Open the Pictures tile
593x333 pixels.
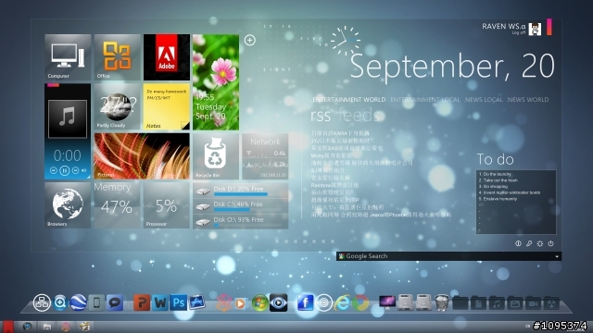pos(142,156)
